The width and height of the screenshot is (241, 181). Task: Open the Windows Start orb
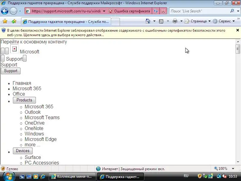9,176
